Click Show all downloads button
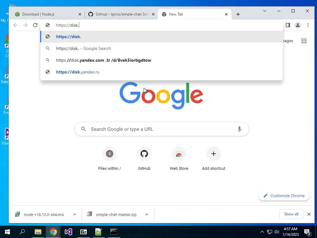The width and height of the screenshot is (317, 238). click(x=291, y=214)
